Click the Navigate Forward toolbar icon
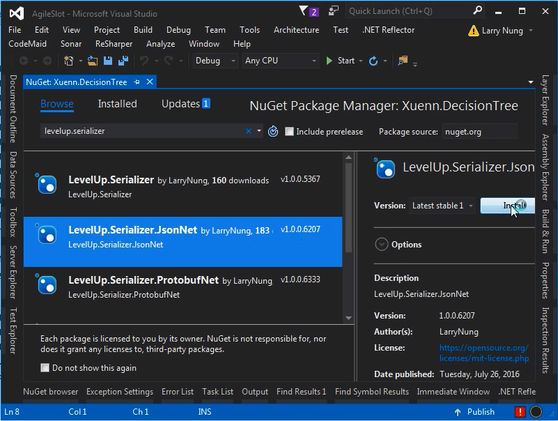The image size is (558, 421). (47, 61)
